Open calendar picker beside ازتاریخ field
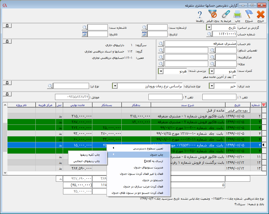Screen dimensions: 269x214 point(144,34)
